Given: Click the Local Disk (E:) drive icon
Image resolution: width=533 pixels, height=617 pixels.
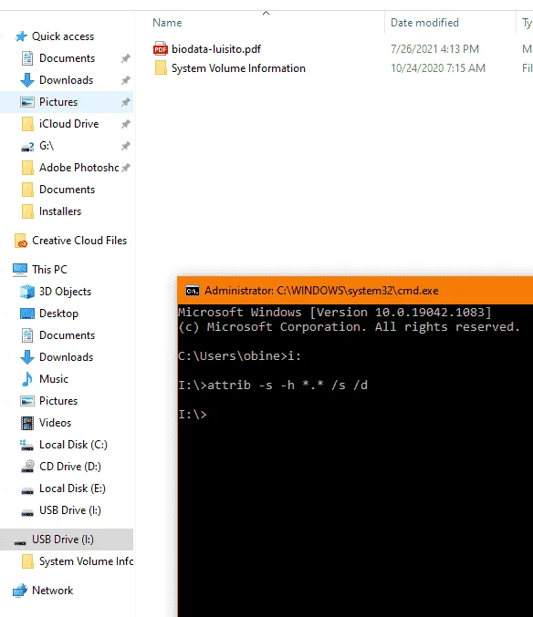Looking at the screenshot, I should (x=27, y=490).
